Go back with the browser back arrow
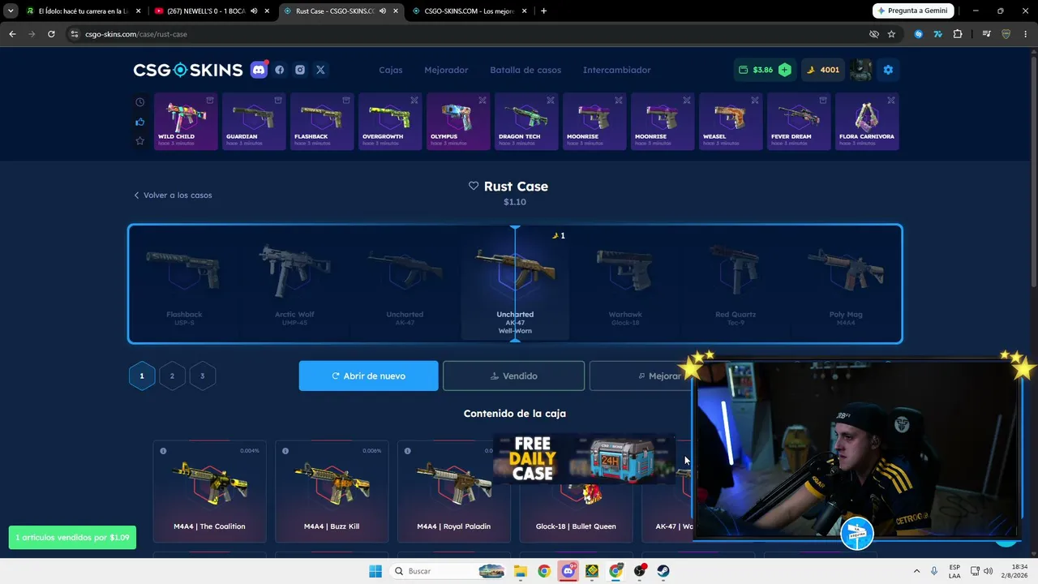 pos(12,34)
